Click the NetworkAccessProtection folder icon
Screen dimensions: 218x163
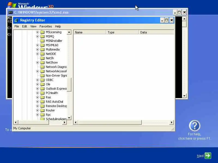(42, 71)
